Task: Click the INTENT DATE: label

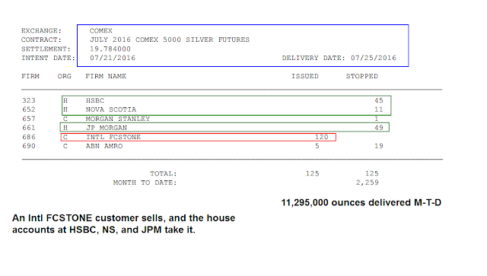Action: point(48,58)
